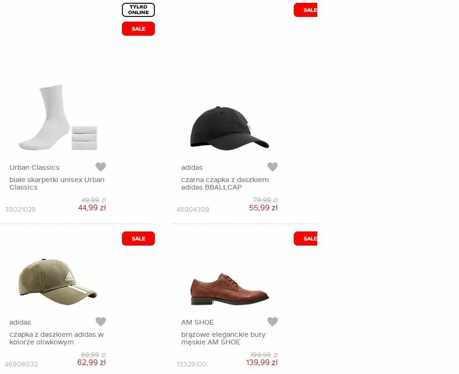Screen dimensions: 459x374
Task: Open białe skarpetki unisex Urban Classics link
Action: point(57,184)
